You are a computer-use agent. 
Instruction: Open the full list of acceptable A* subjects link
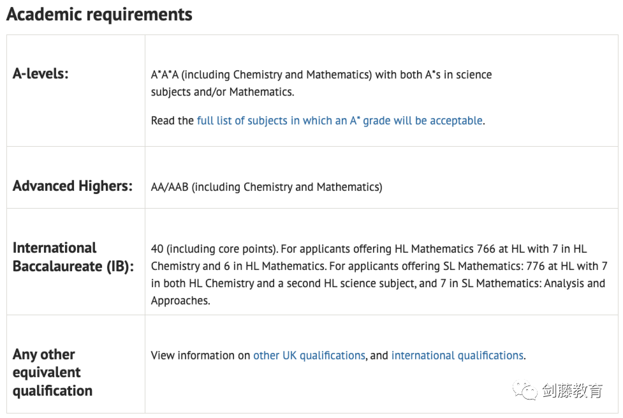(340, 121)
